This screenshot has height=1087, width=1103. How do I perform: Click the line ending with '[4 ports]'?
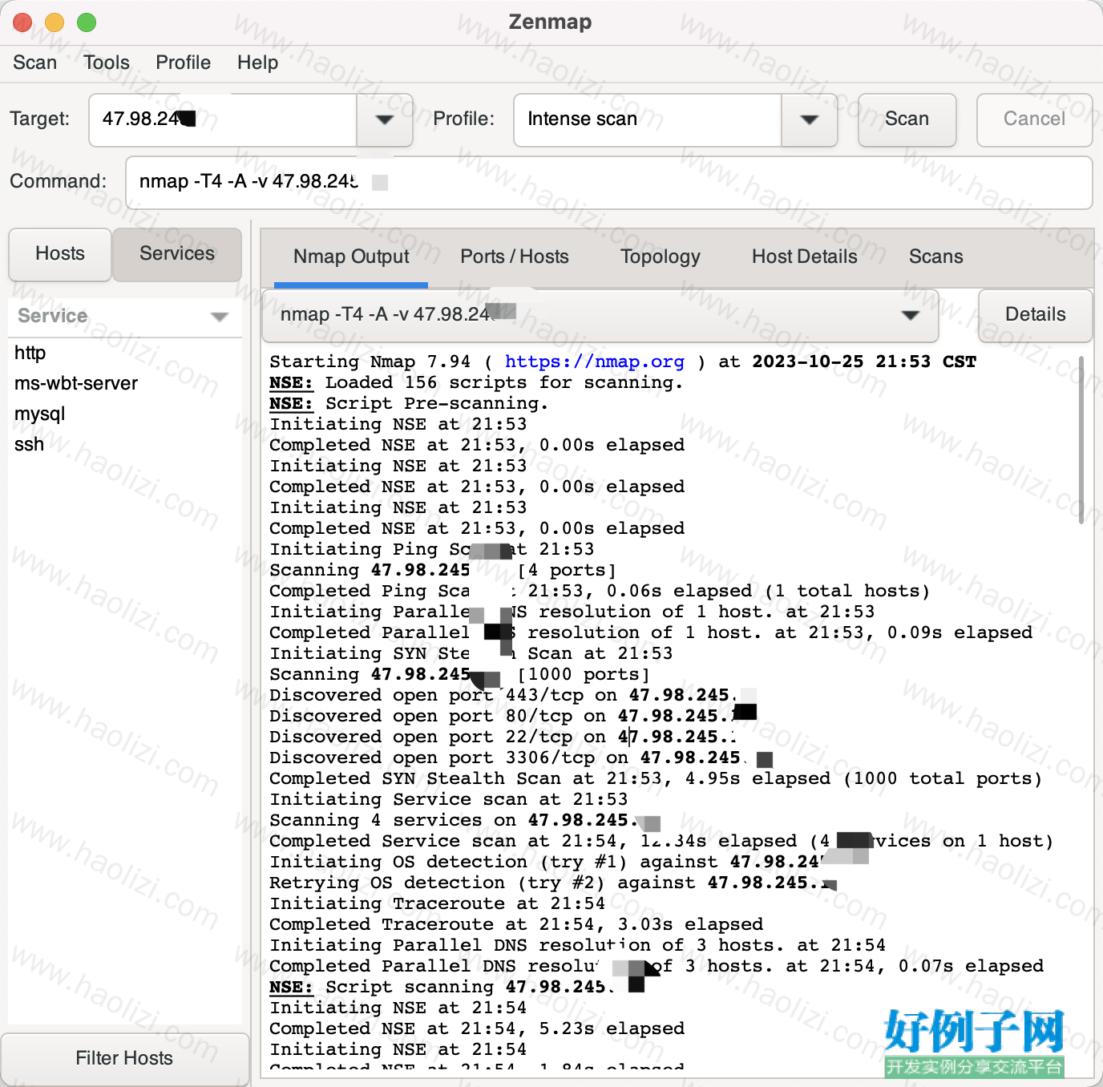click(443, 570)
